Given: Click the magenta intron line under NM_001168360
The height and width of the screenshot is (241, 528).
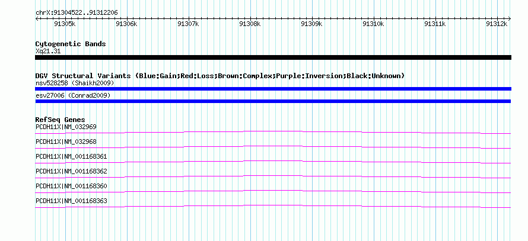Looking at the screenshot, I should click(273, 191).
